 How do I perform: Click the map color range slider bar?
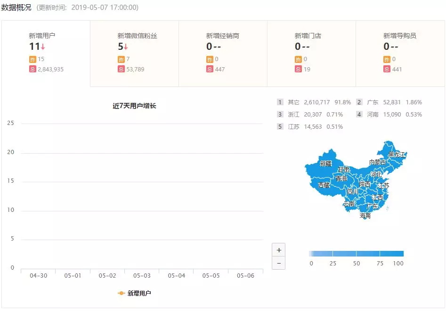356,254
